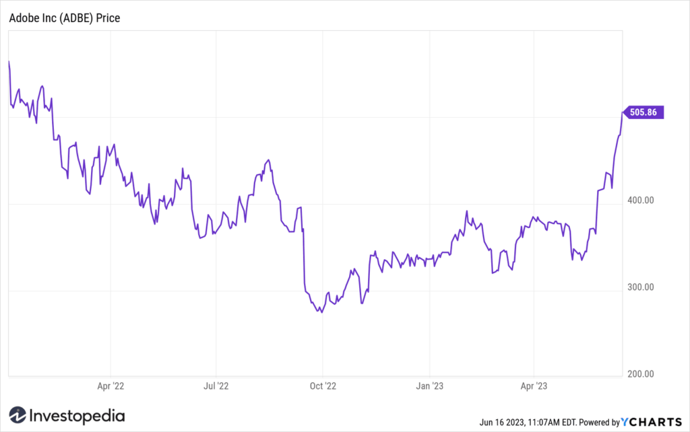690x432 pixels.
Task: Click the Jun 16 2023 timestamp text
Action: point(528,423)
